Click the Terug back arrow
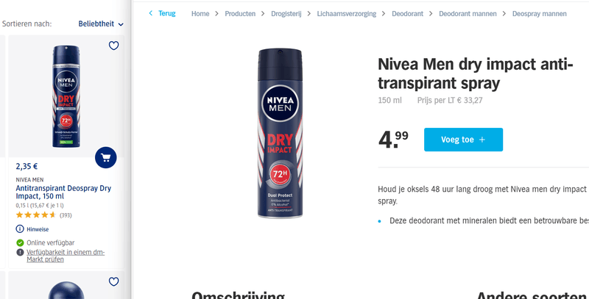The height and width of the screenshot is (299, 589). pyautogui.click(x=151, y=13)
